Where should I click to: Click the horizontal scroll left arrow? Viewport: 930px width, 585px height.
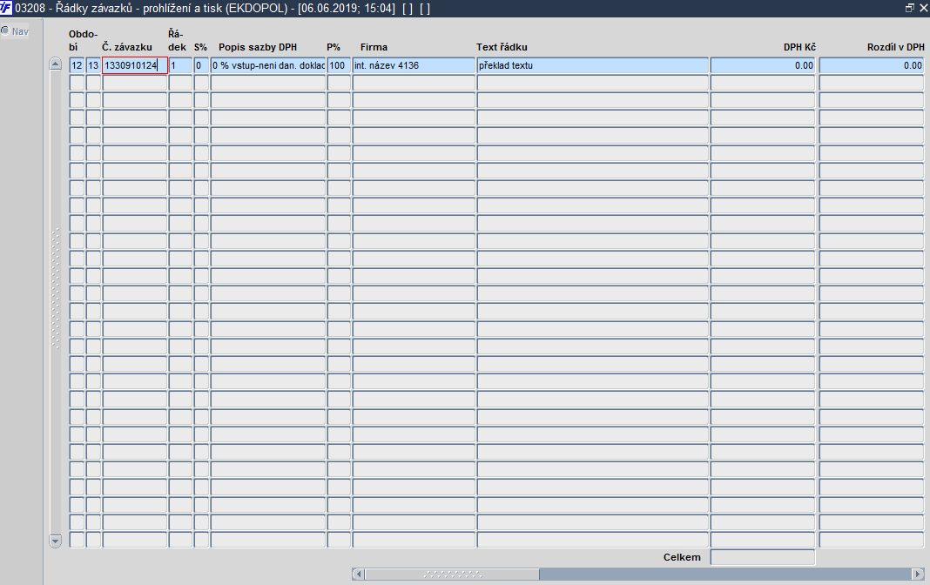tap(358, 574)
